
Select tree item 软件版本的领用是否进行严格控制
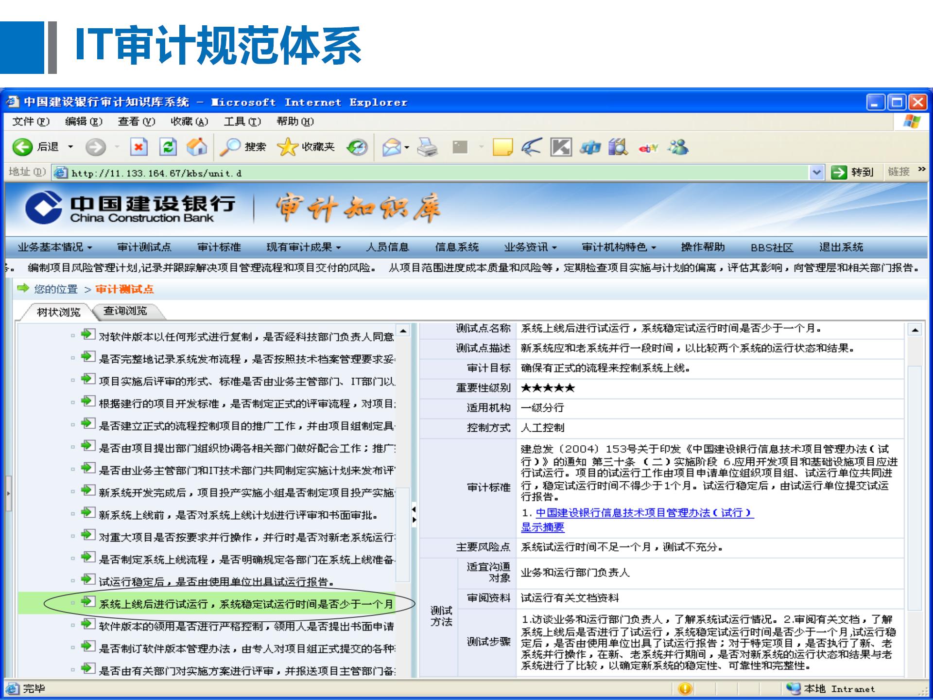tap(246, 627)
